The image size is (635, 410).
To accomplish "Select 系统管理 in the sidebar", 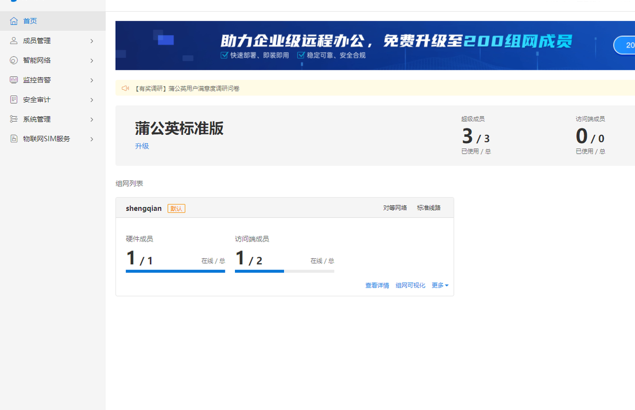I will (53, 119).
